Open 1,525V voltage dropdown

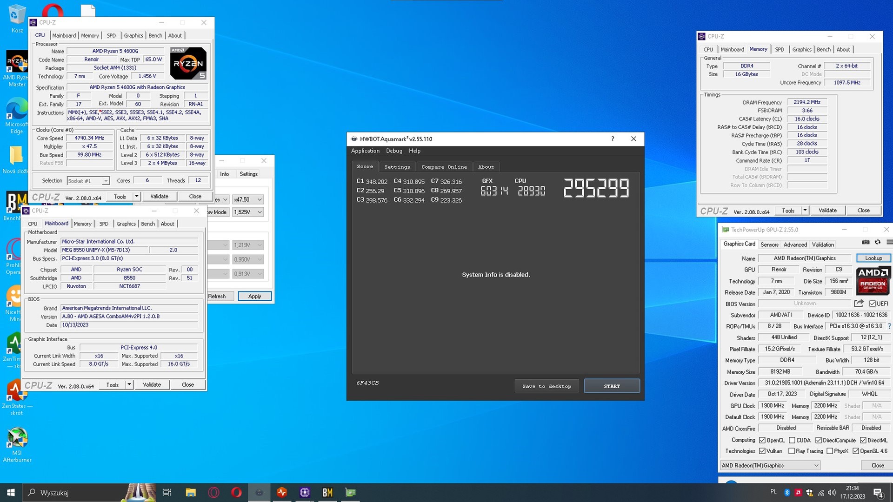(x=248, y=212)
